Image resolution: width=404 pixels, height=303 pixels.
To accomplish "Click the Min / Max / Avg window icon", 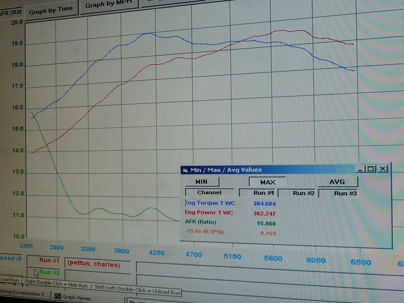I will point(185,170).
